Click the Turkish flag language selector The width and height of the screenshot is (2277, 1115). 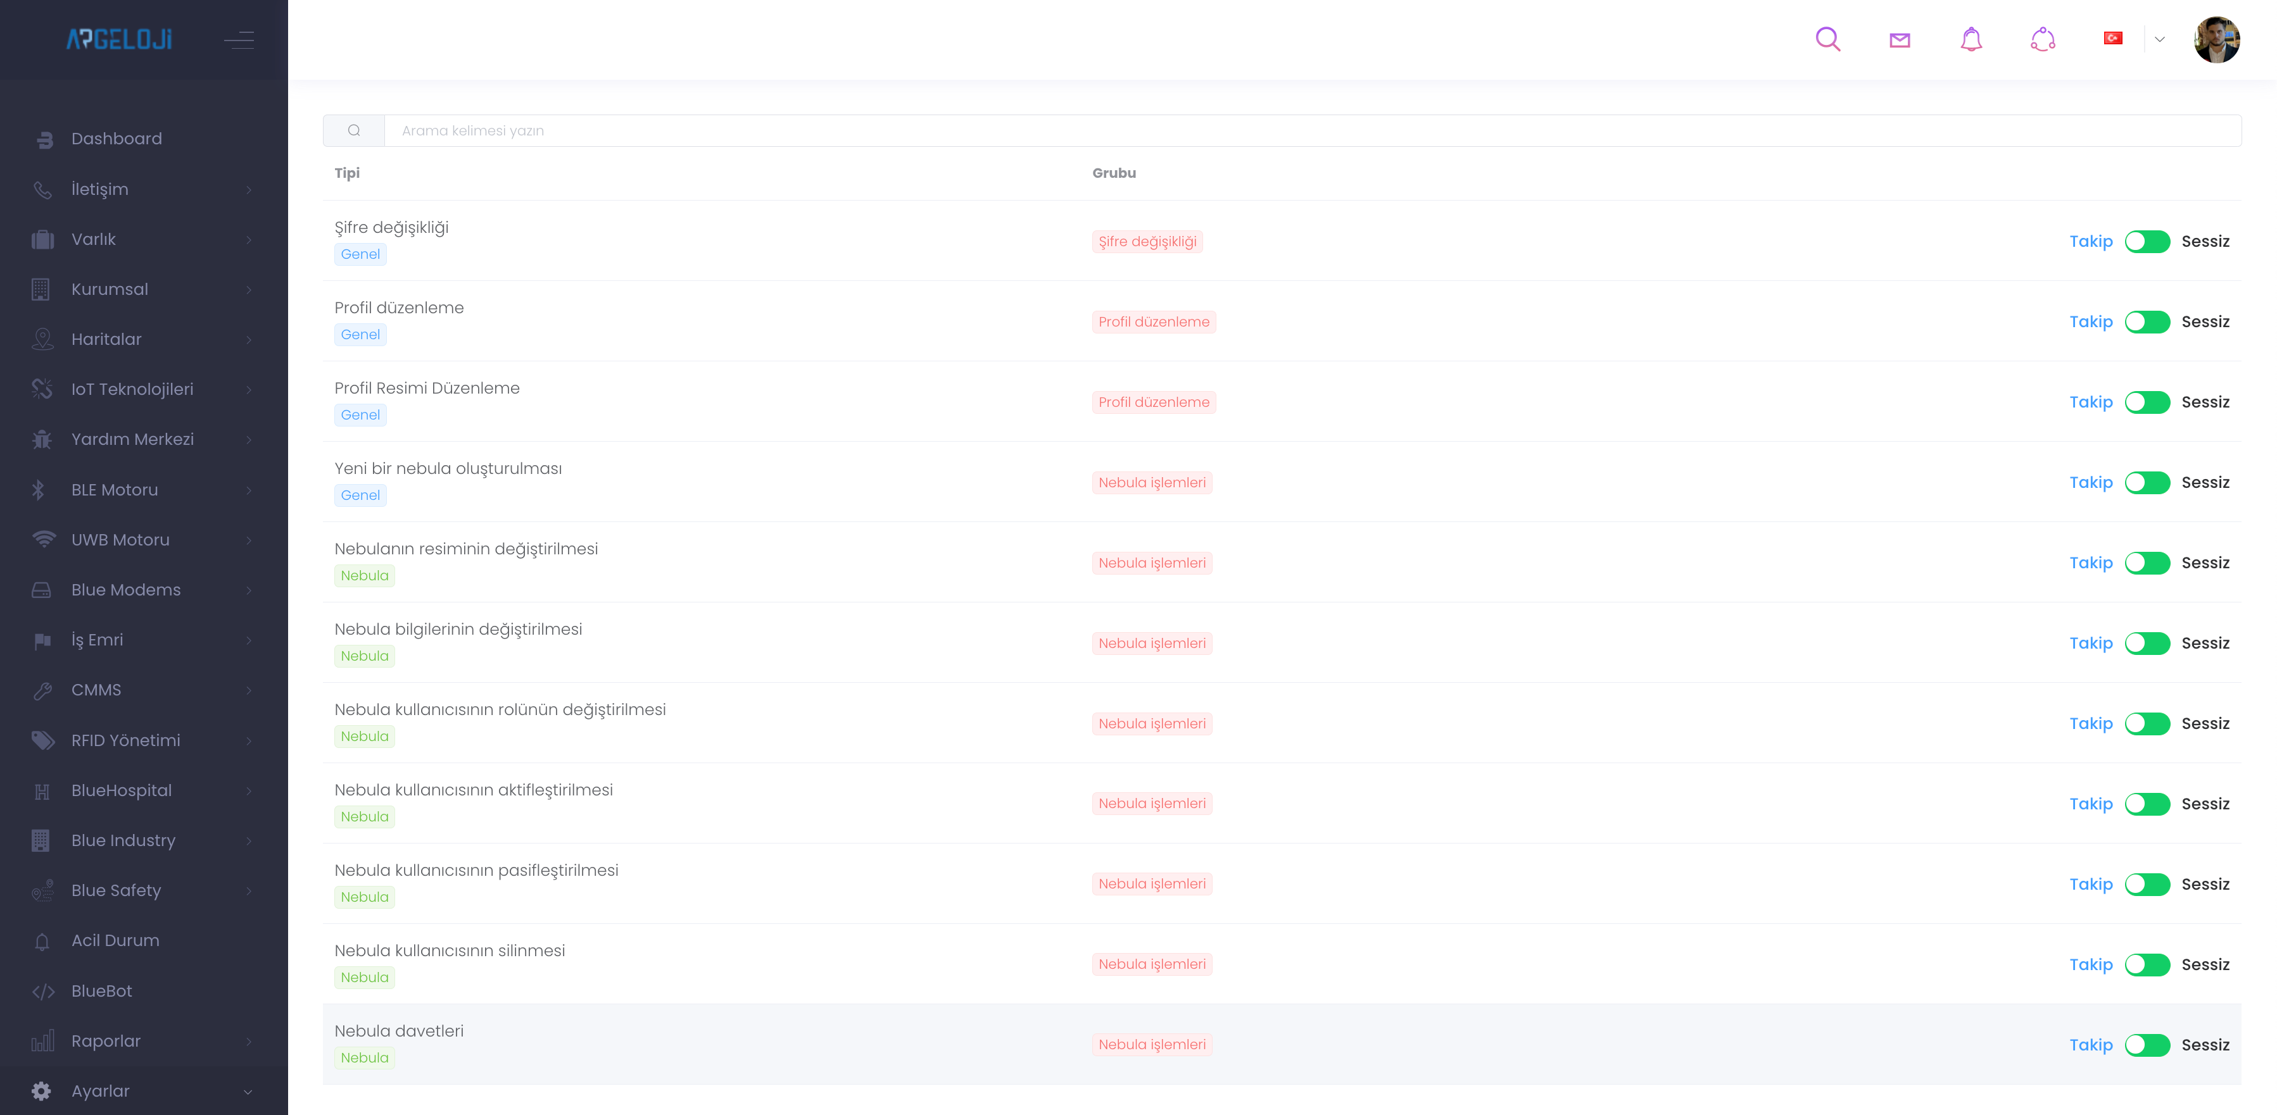tap(2114, 37)
